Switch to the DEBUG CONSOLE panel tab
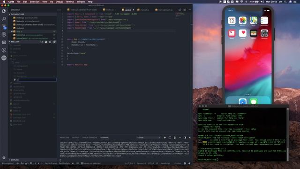 click(x=90, y=138)
